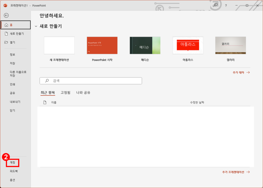263x188 pixels.
Task: Open the 내보내기 (Export) page
Action: pyautogui.click(x=15, y=102)
